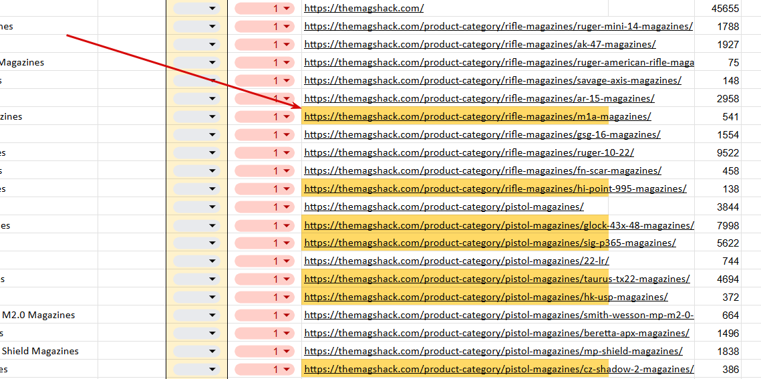The width and height of the screenshot is (761, 379).
Task: Select the cell with value 1554
Action: pyautogui.click(x=718, y=134)
